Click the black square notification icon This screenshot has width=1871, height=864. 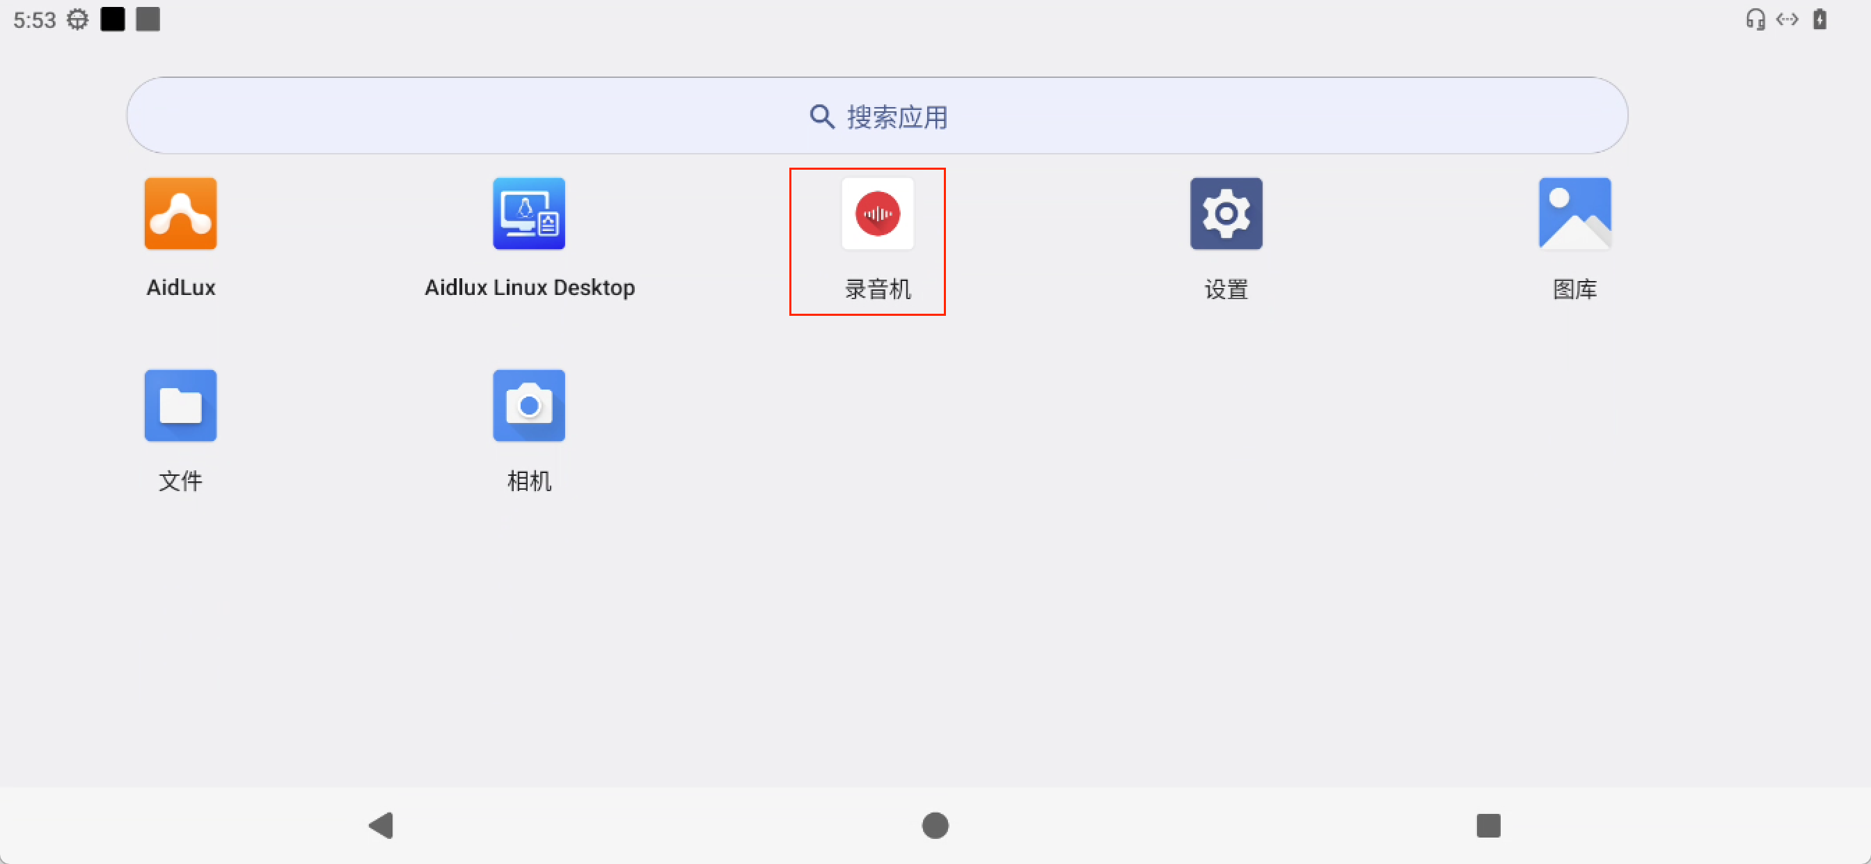tap(113, 19)
